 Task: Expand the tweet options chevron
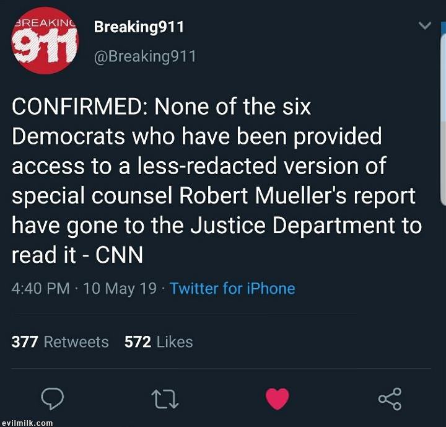[x=424, y=26]
